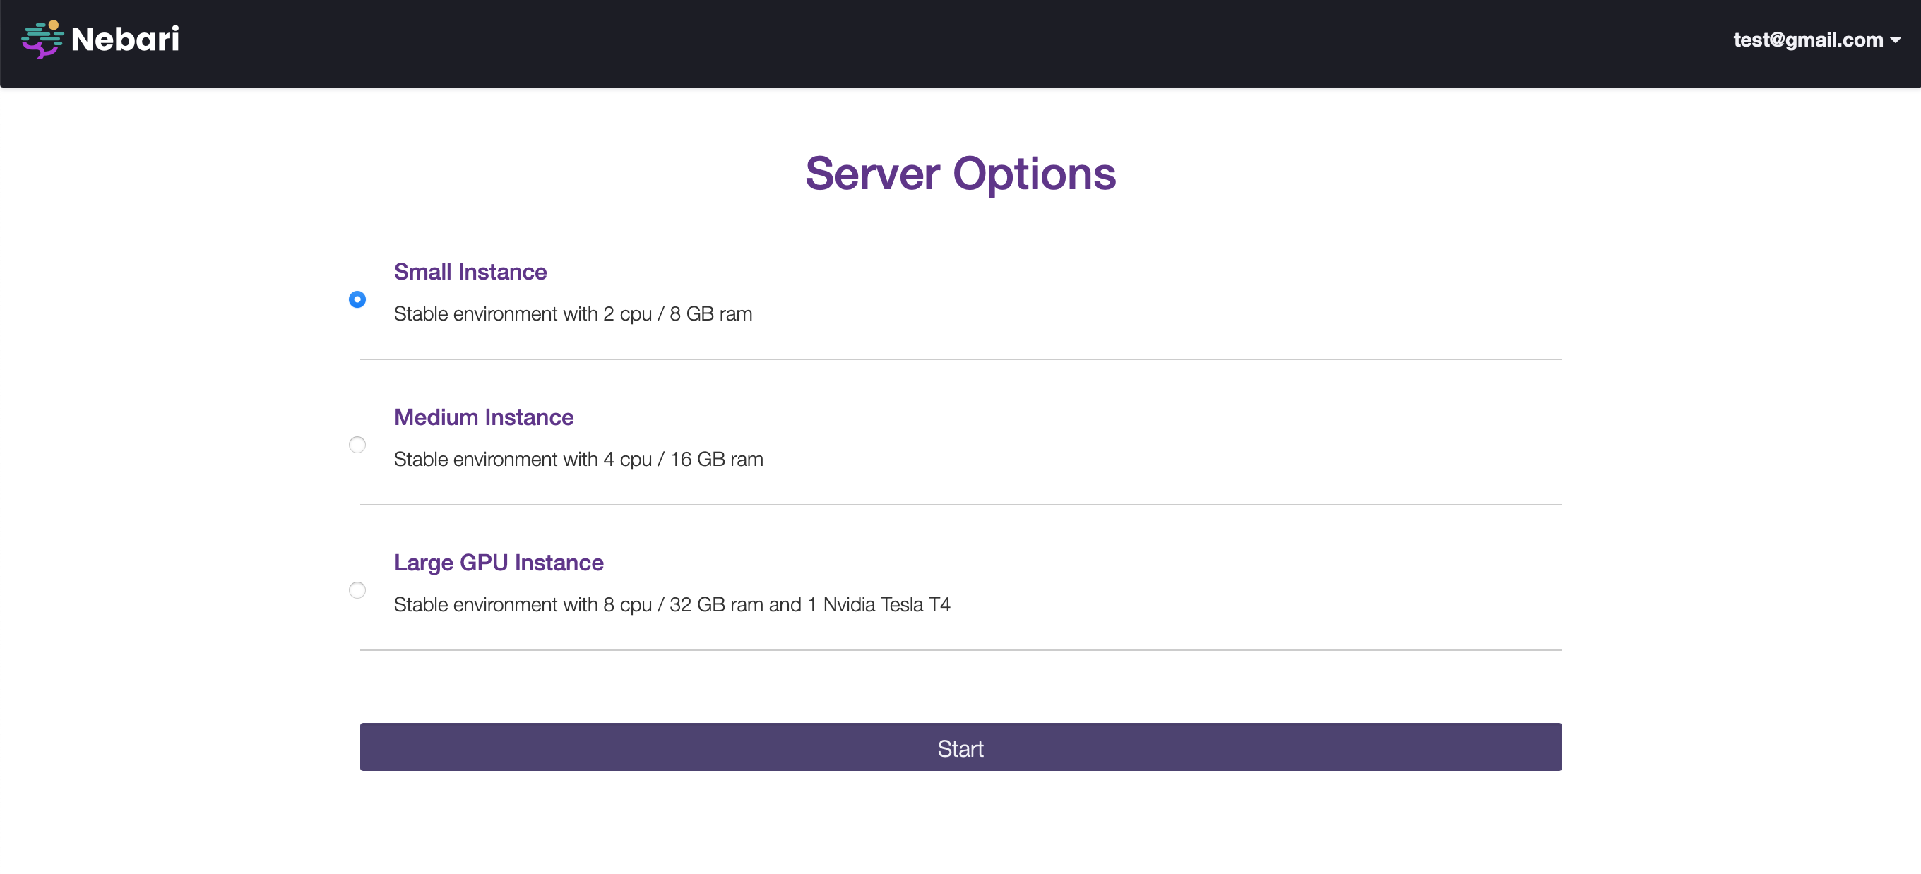Click the Medium Instance heading
The width and height of the screenshot is (1921, 874).
(483, 417)
